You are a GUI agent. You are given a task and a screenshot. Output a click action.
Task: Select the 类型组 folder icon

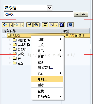(x=15, y=49)
